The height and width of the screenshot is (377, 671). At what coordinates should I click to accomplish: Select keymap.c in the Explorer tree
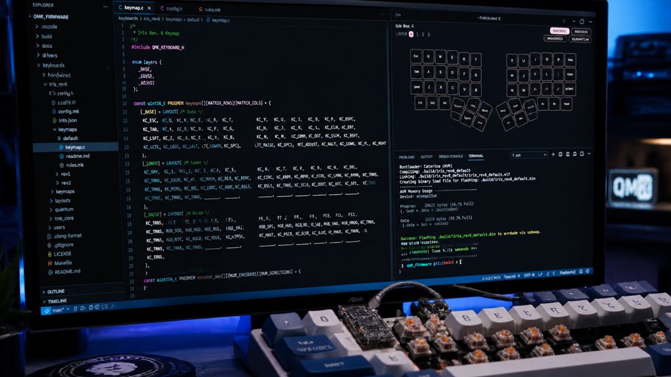pos(76,147)
